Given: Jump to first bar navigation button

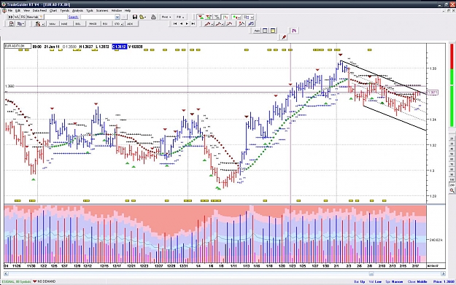Looking at the screenshot, I should [175, 24].
